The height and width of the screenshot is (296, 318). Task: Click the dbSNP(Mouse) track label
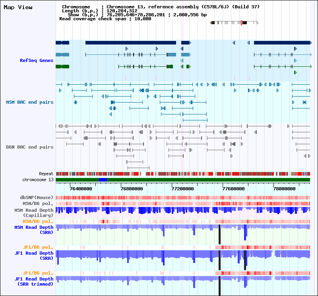click(37, 197)
